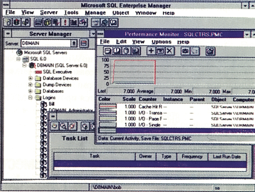The width and height of the screenshot is (255, 192).
Task: Click the options icon at Performance Monitor toolbar end
Action: tap(210, 51)
